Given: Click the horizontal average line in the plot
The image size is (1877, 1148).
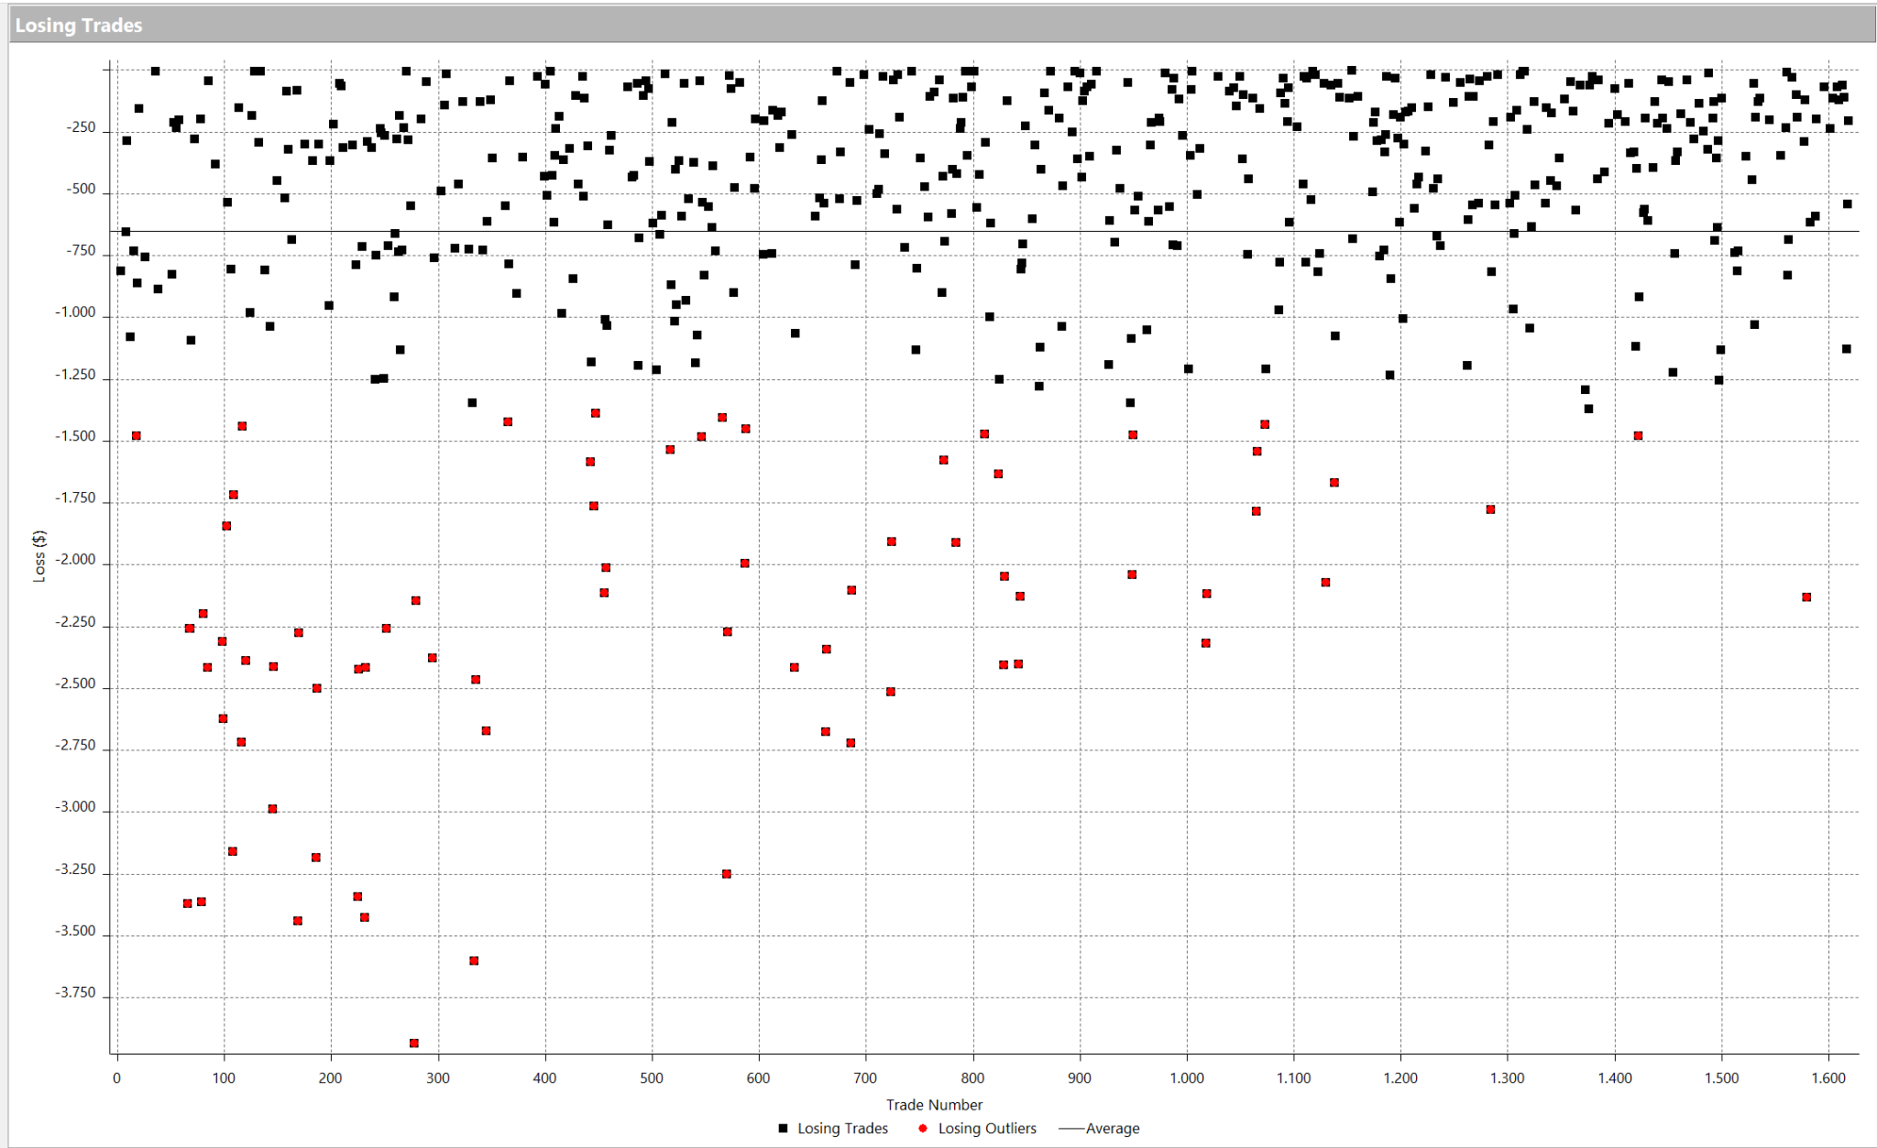Looking at the screenshot, I should click(984, 232).
